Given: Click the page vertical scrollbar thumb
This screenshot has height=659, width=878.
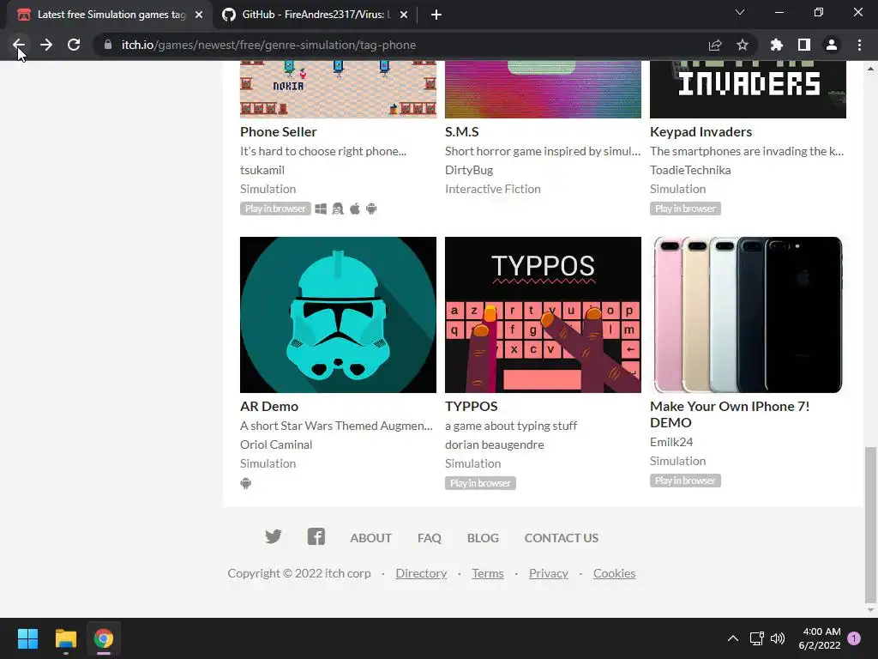Looking at the screenshot, I should coord(870,523).
